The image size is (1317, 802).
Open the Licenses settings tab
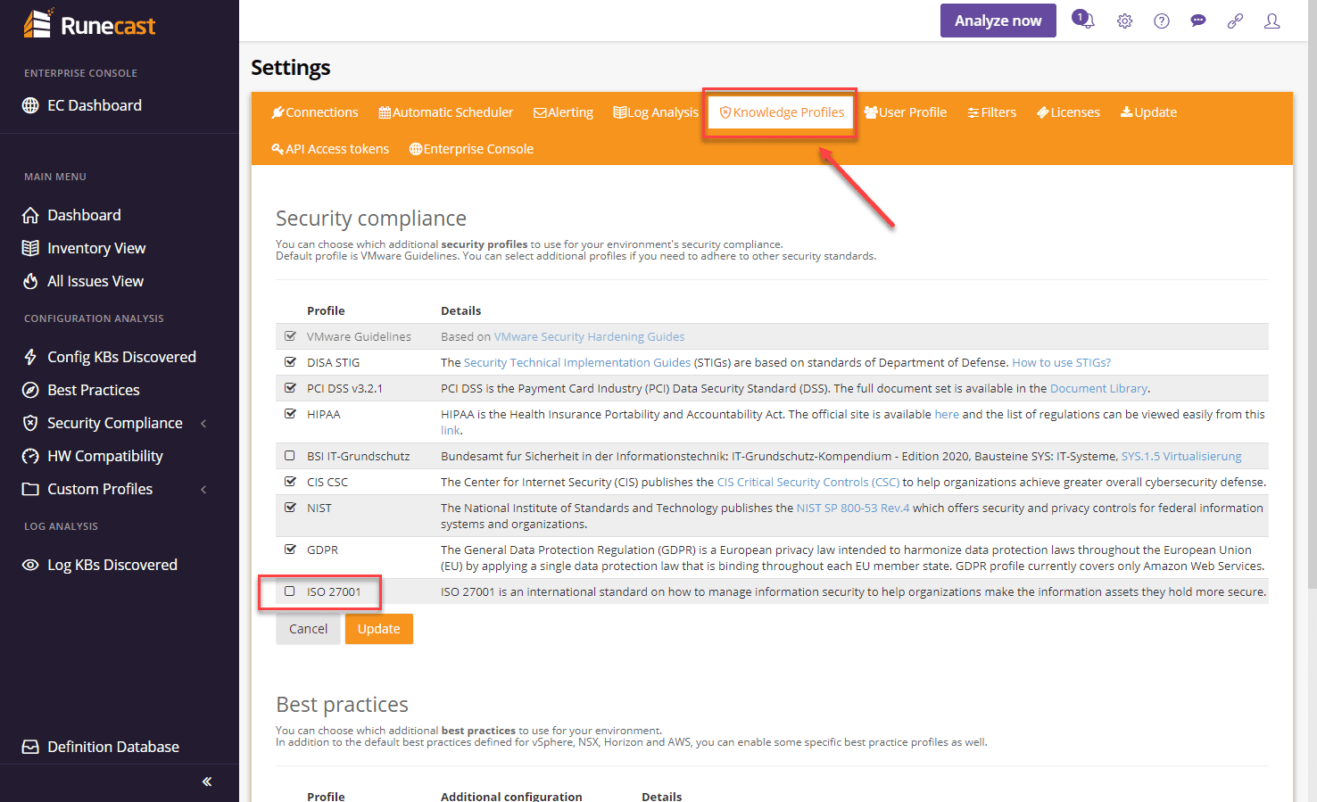click(x=1068, y=112)
